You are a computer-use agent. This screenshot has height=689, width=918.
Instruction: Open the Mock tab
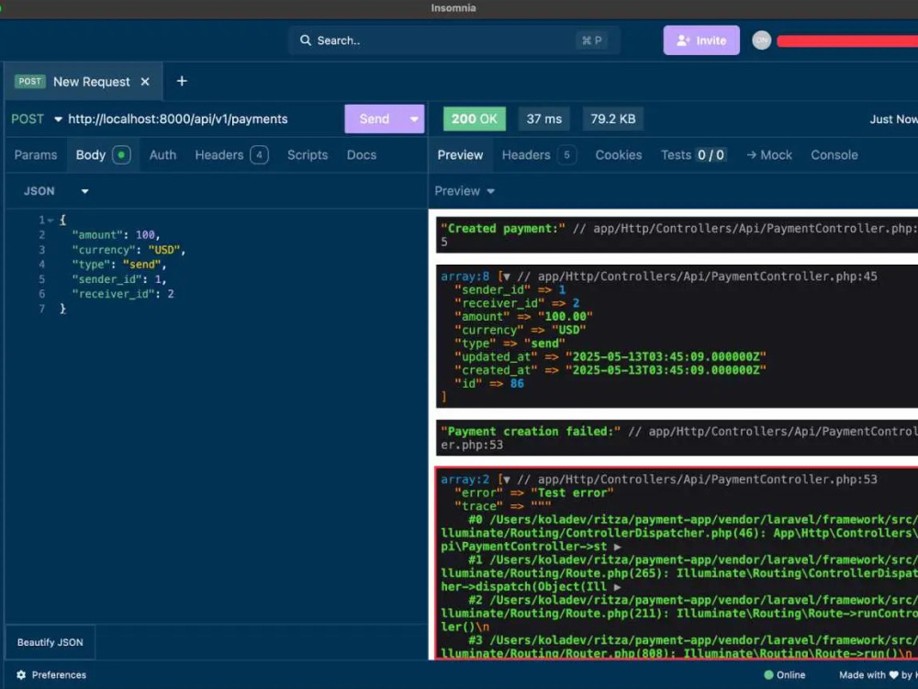tap(769, 155)
